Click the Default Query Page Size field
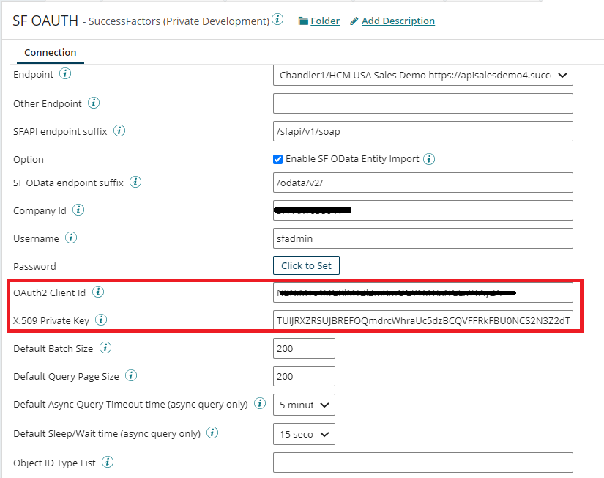Screen dimensions: 604x478 pos(304,376)
